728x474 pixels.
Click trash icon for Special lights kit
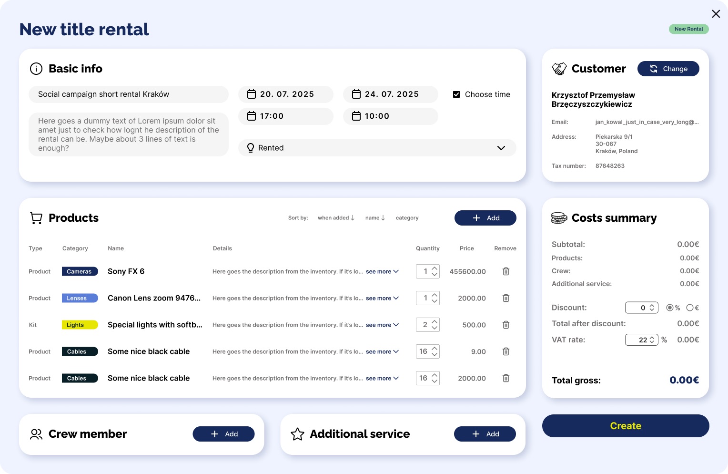[506, 325]
